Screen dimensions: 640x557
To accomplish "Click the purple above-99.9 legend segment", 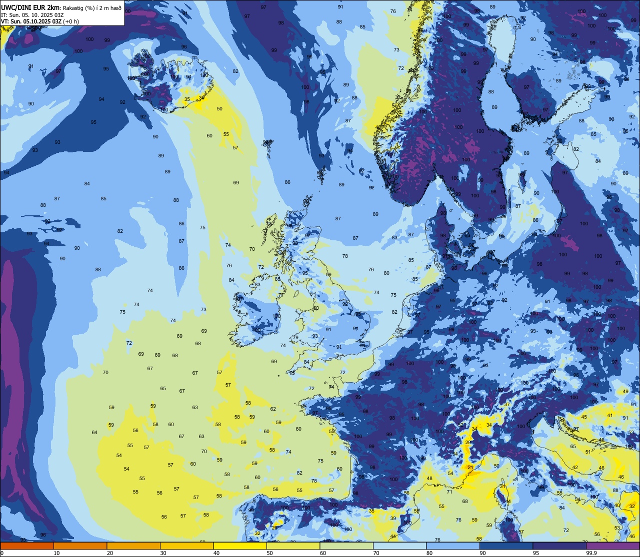I will 613,546.
